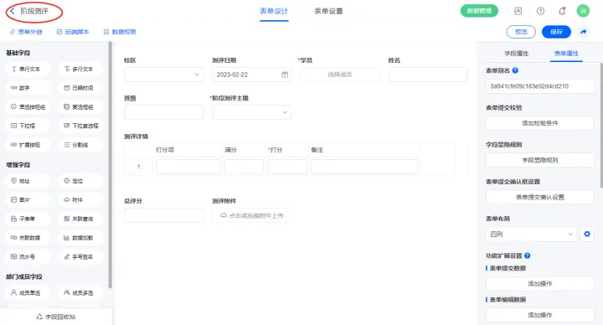Screen dimensions: 603x325
Task: Add a 分割线 divider field
Action: click(80, 145)
